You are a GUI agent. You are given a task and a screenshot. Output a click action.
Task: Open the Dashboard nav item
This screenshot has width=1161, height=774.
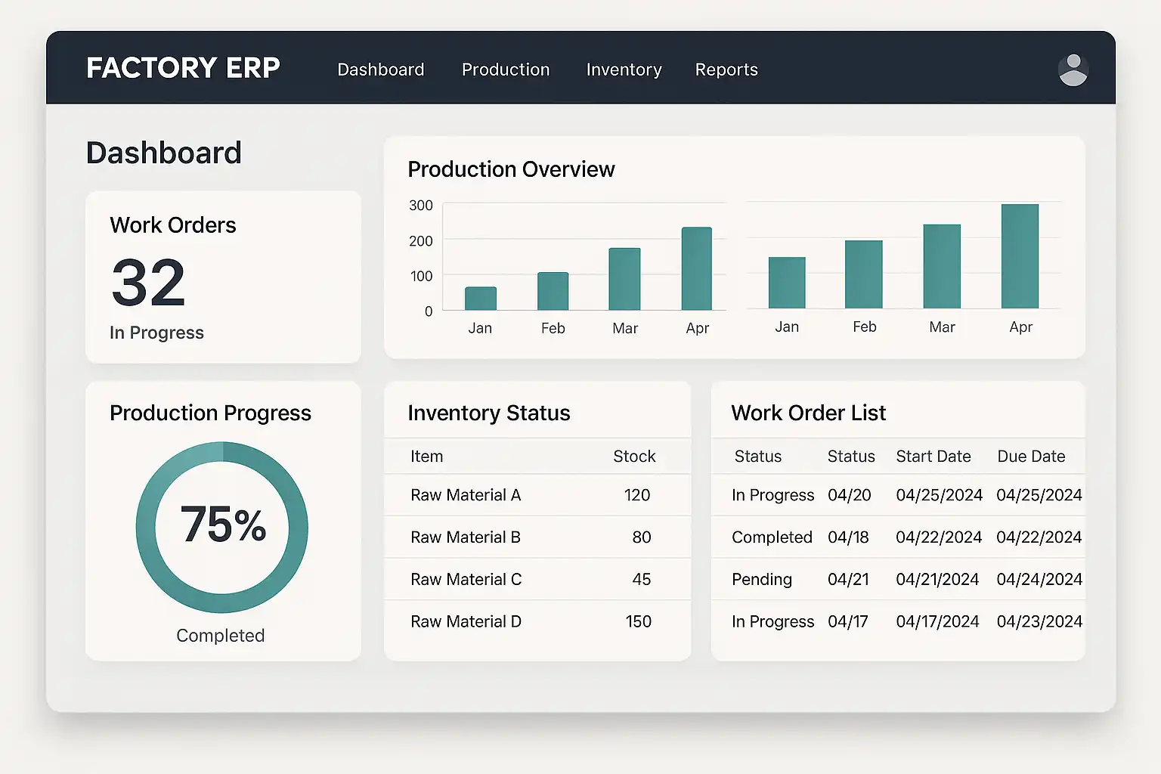[380, 70]
